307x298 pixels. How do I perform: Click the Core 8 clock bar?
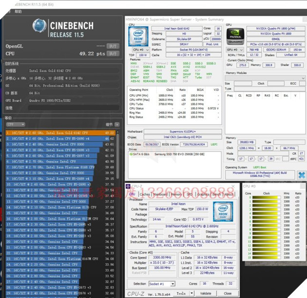tap(266, 229)
